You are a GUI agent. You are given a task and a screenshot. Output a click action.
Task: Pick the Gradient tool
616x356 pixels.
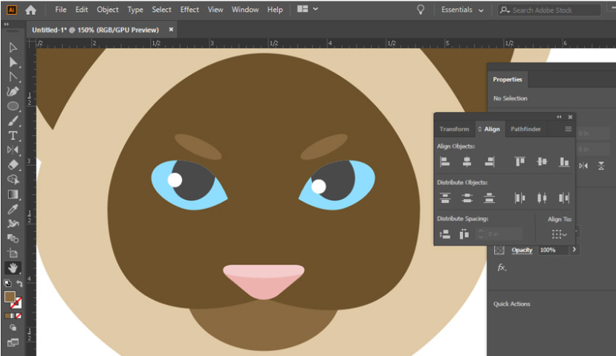pos(13,195)
